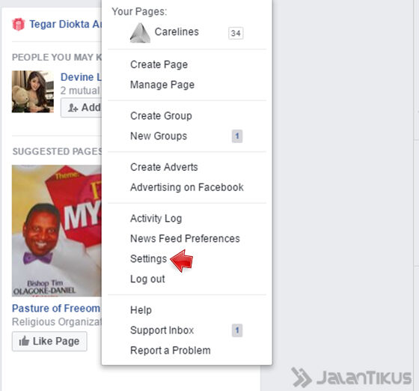
Task: Visit the Pasture of Freeom page
Action: click(56, 309)
